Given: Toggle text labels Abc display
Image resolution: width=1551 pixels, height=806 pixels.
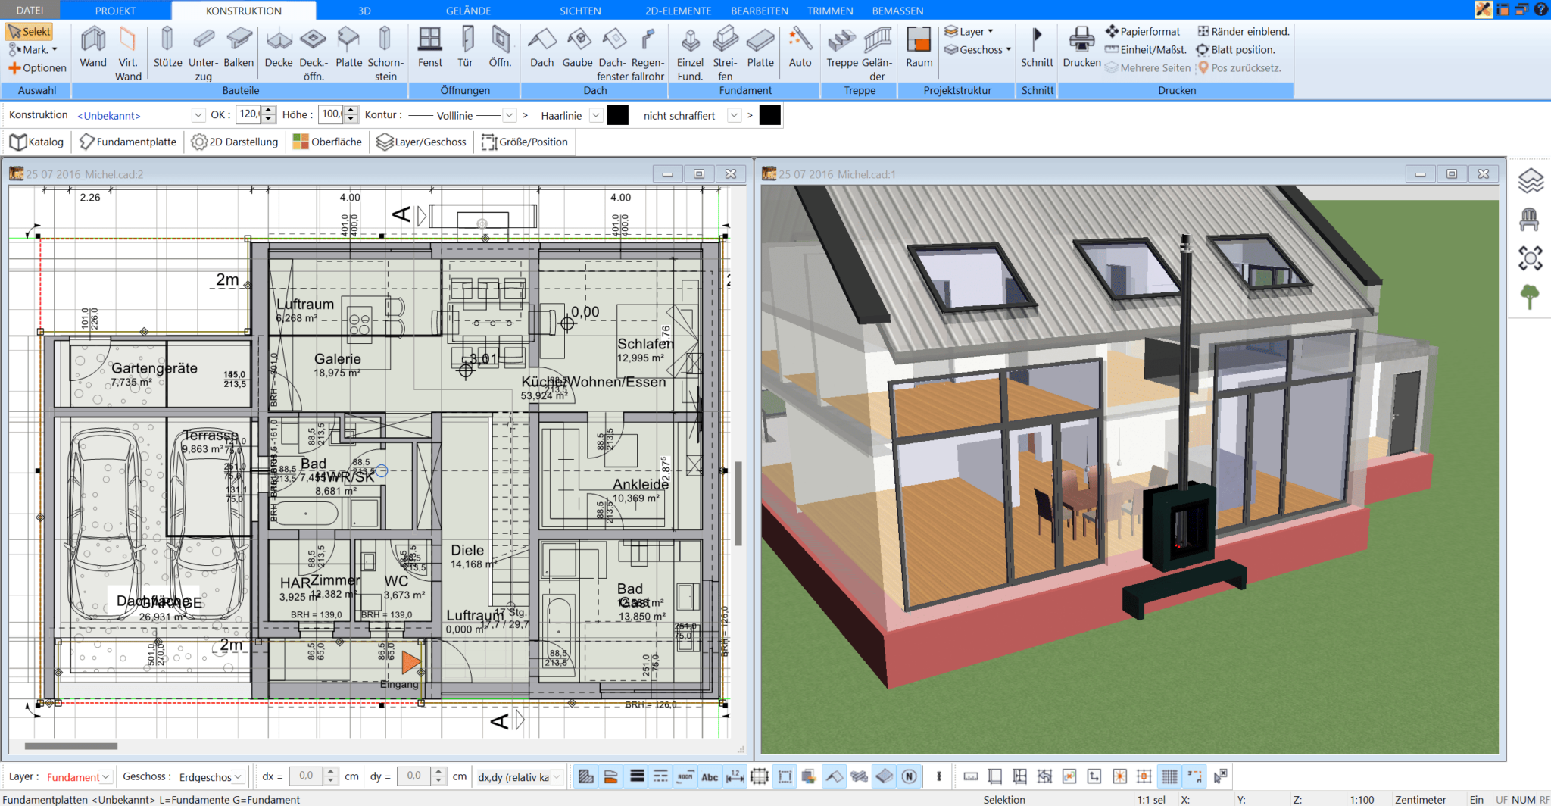Looking at the screenshot, I should tap(710, 776).
